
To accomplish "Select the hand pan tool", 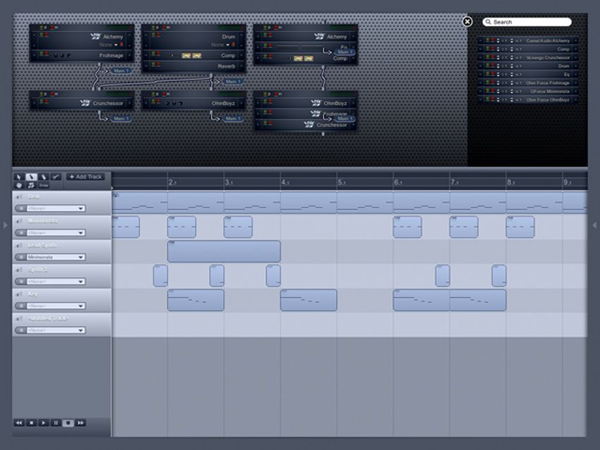I will click(18, 184).
